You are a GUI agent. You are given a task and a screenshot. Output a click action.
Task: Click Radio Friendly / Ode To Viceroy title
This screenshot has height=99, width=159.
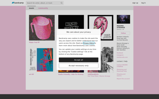(x=71, y=74)
